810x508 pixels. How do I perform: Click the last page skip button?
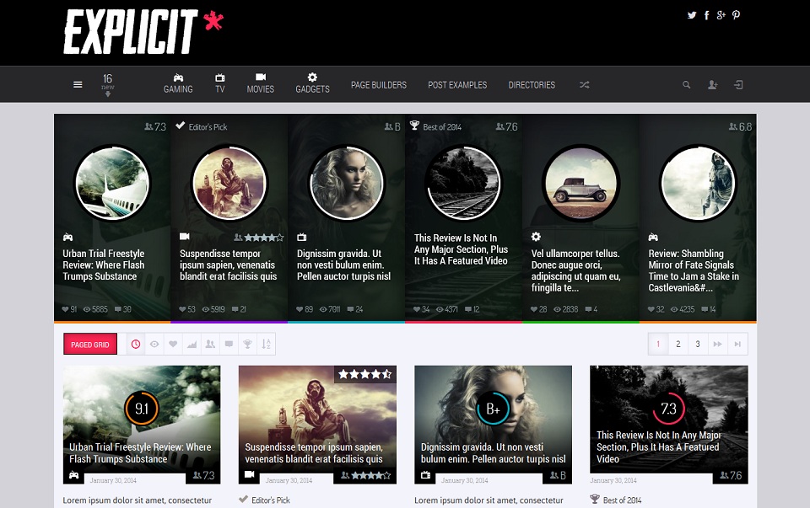tap(737, 344)
